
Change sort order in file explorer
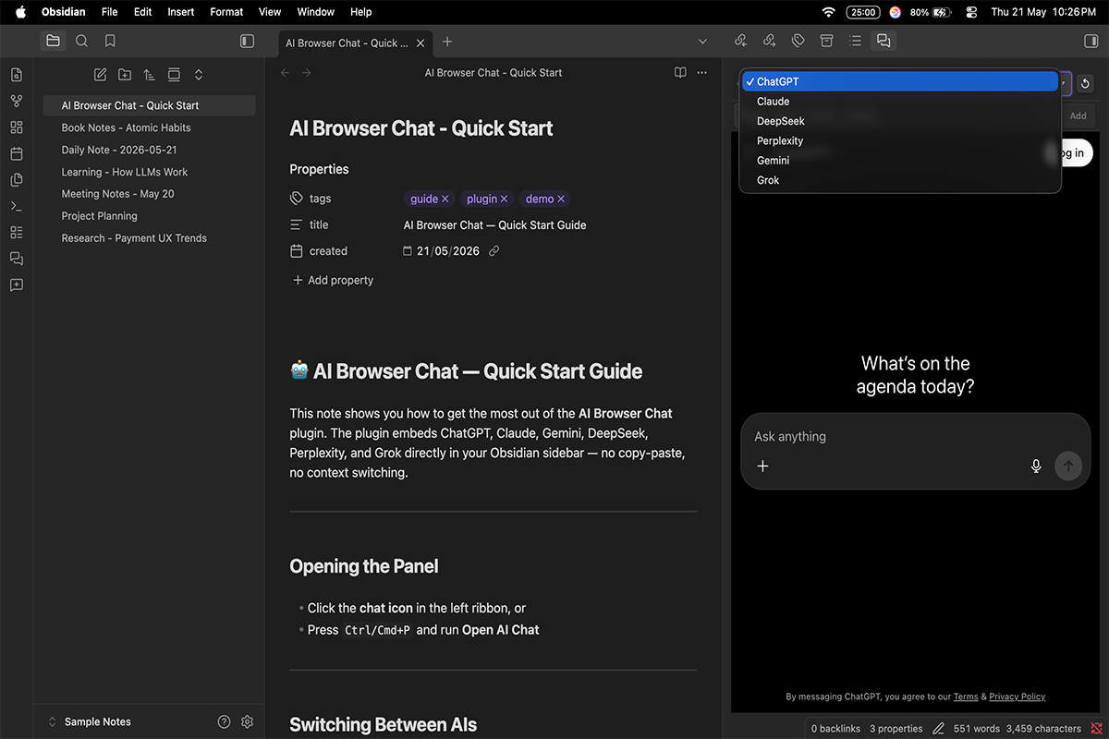[x=149, y=75]
